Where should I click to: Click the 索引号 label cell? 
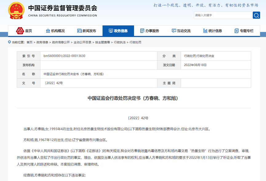(29, 56)
